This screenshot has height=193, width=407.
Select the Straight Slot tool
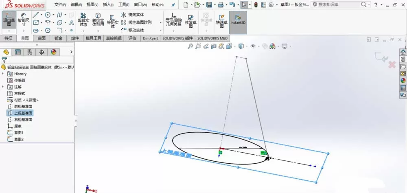(36, 31)
